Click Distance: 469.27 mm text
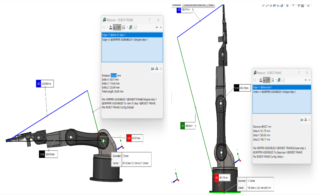This screenshot has height=195, width=319. pyautogui.click(x=262, y=127)
